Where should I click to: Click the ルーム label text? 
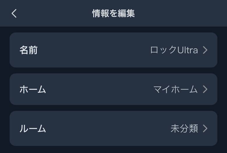pyautogui.click(x=33, y=129)
